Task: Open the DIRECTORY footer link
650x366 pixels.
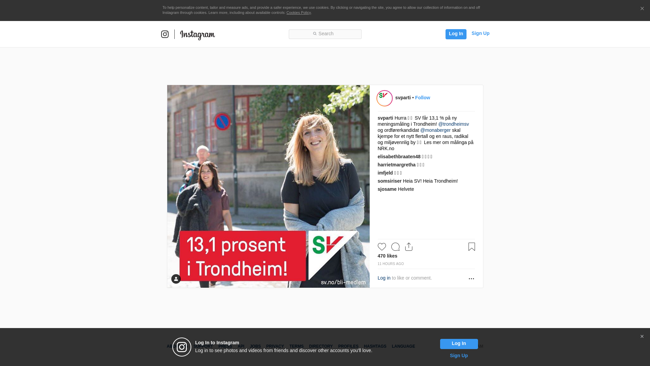Action: (321, 346)
